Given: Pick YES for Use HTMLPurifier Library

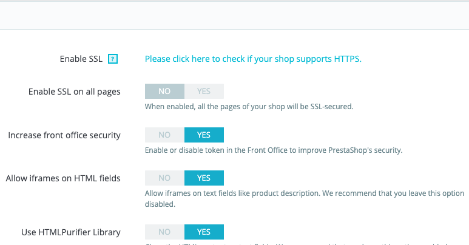Looking at the screenshot, I should [204, 232].
